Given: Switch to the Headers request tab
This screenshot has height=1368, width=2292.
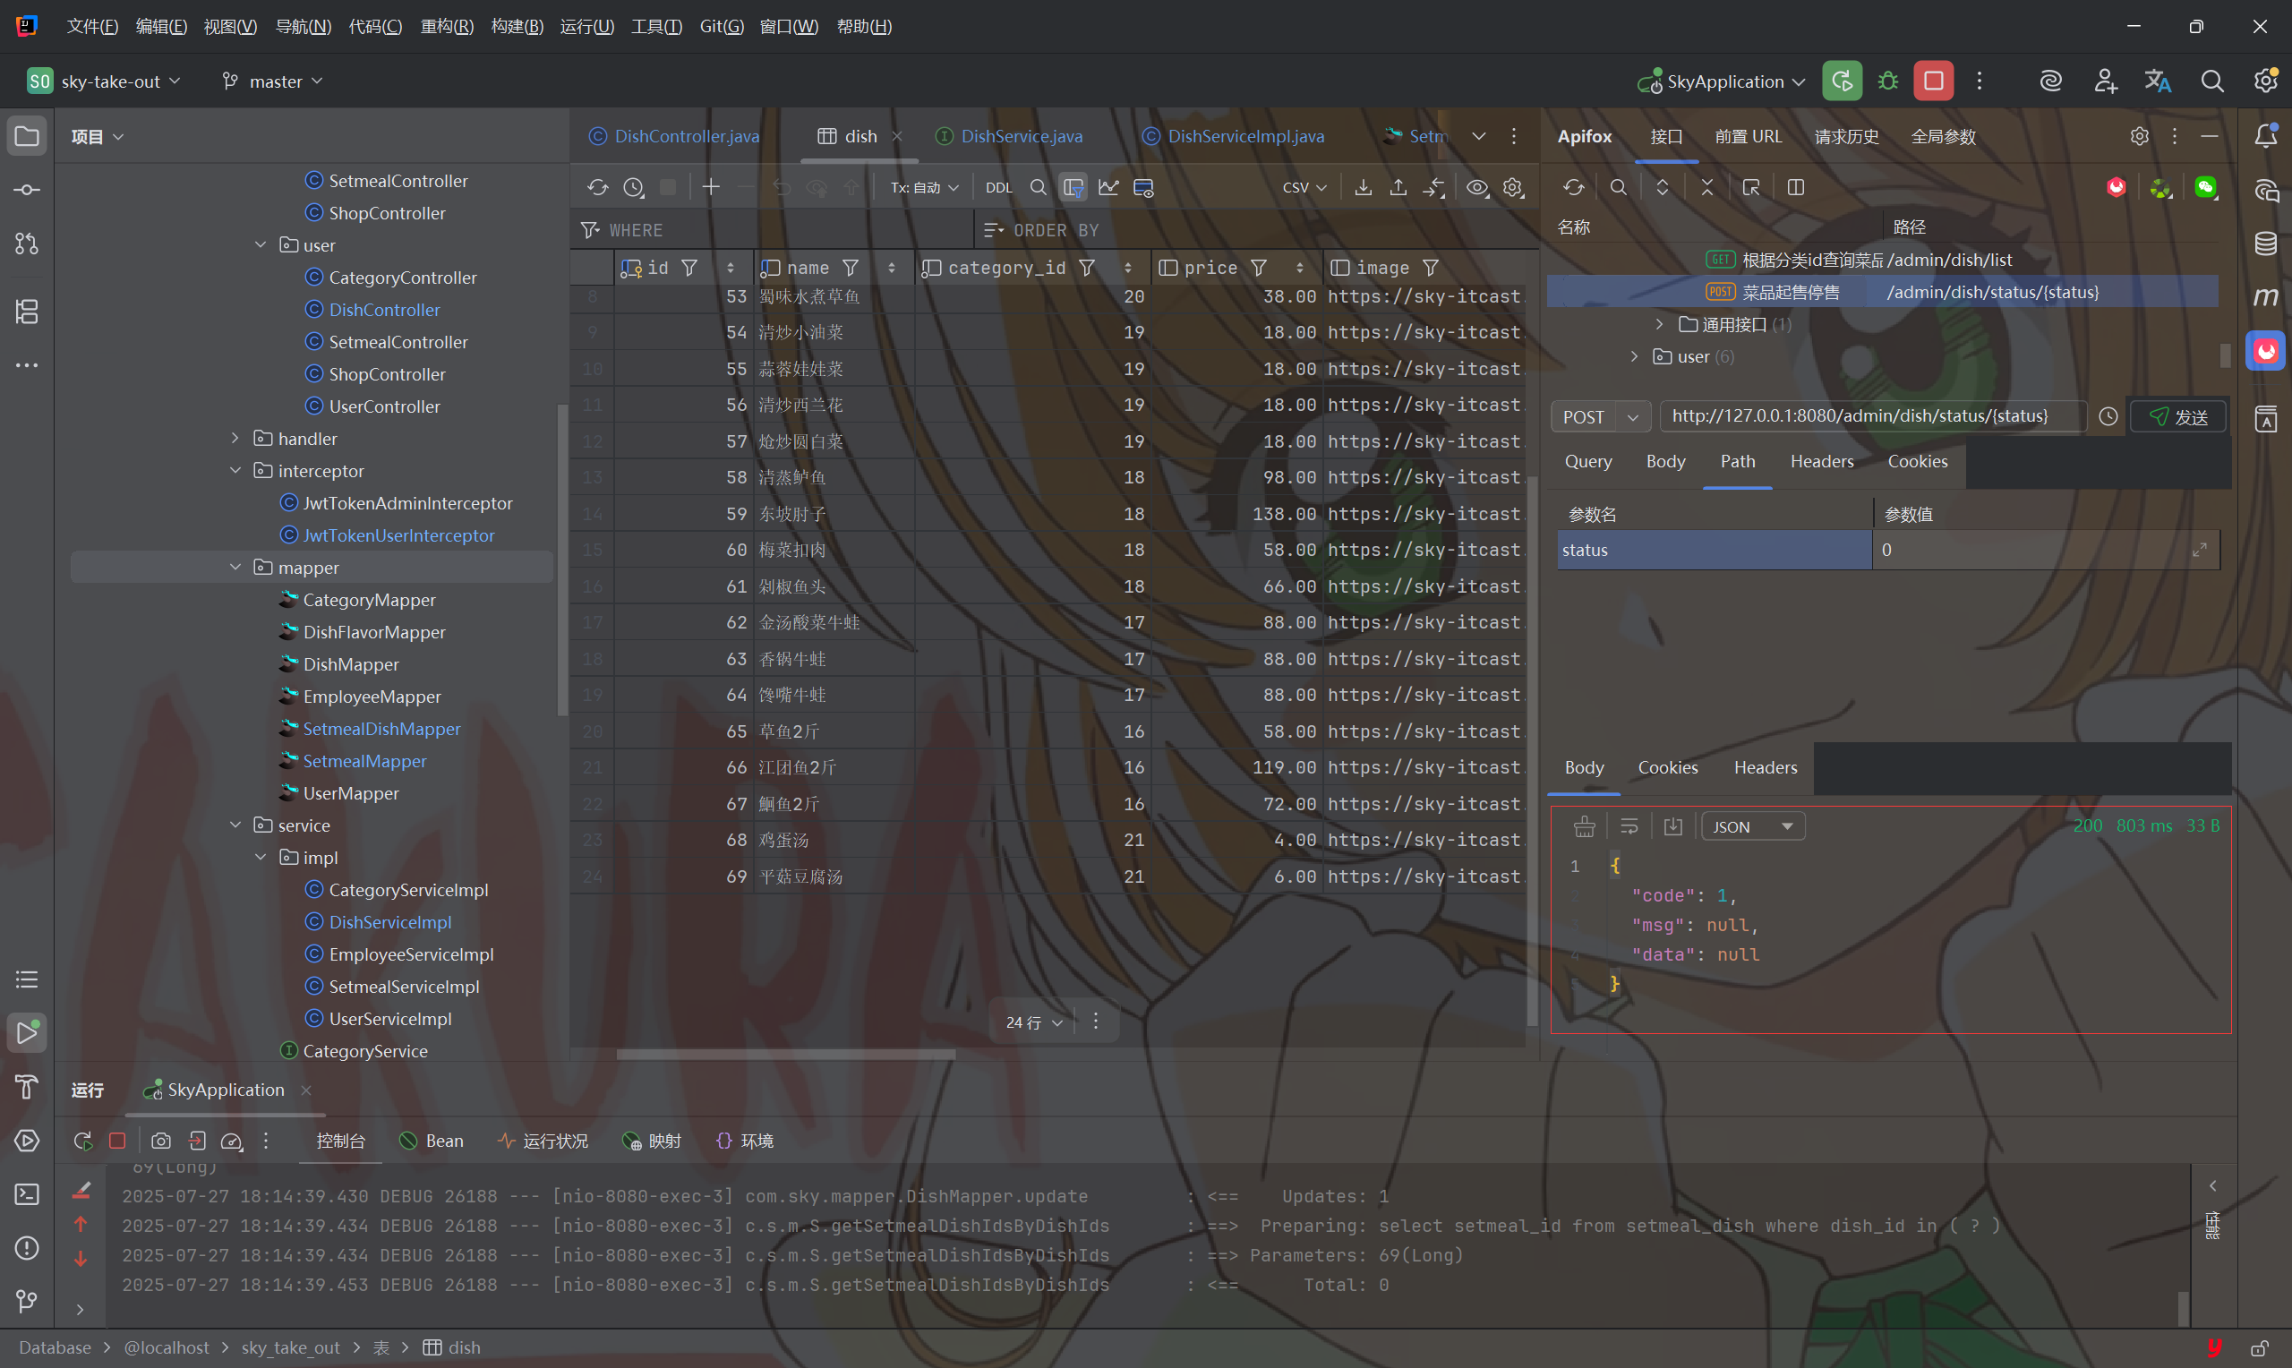Looking at the screenshot, I should point(1821,462).
